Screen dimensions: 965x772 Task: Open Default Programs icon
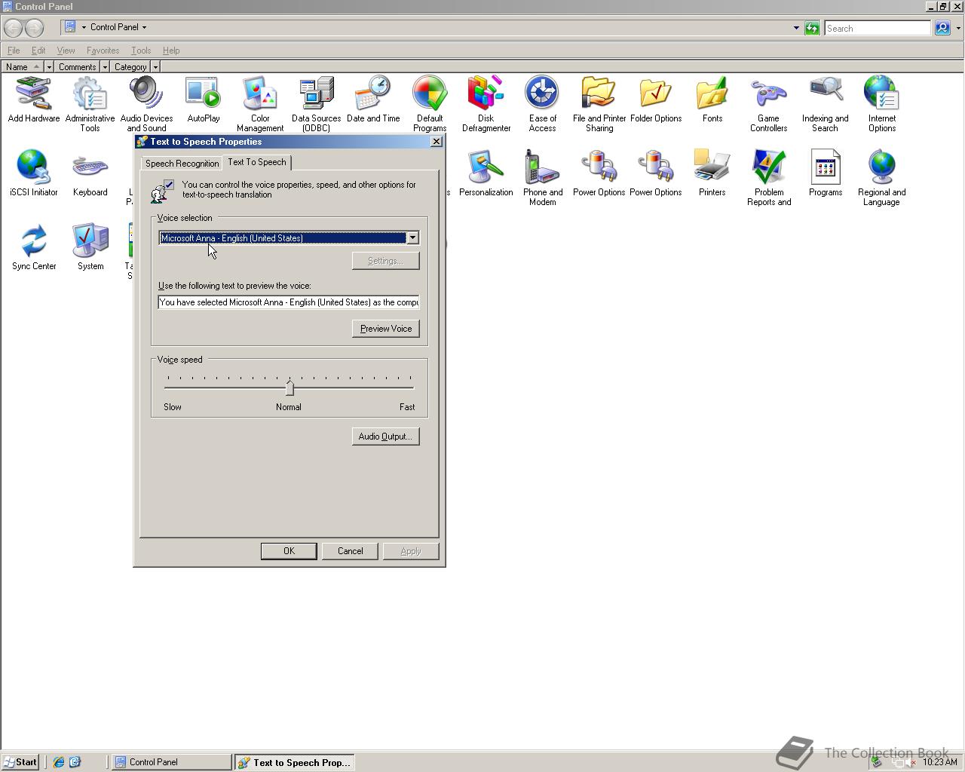click(430, 104)
